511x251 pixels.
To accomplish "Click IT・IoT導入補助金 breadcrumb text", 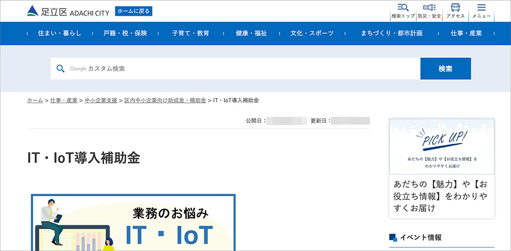I will [236, 100].
